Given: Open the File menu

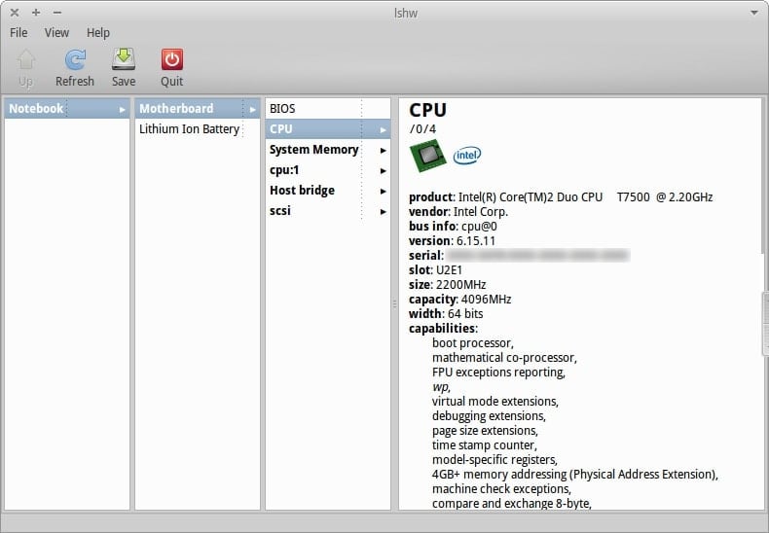Looking at the screenshot, I should [18, 33].
